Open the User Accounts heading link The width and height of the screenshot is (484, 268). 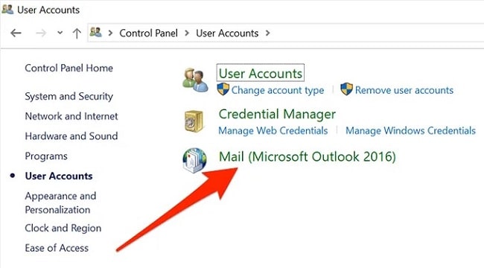pos(261,74)
